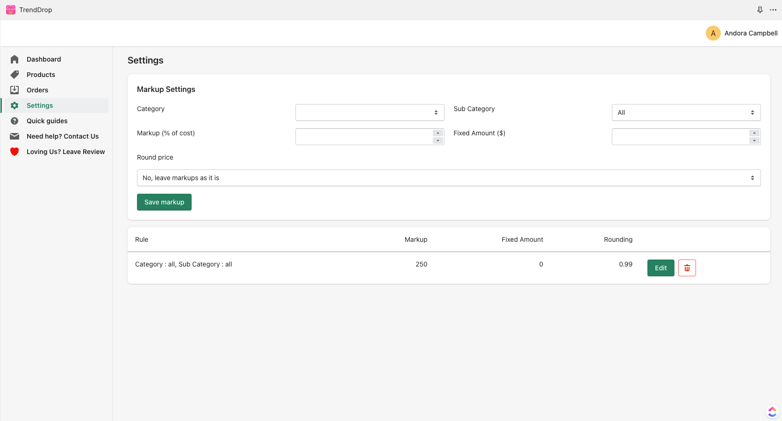The image size is (782, 421).
Task: Click the Andora Campbell user name
Action: (751, 33)
